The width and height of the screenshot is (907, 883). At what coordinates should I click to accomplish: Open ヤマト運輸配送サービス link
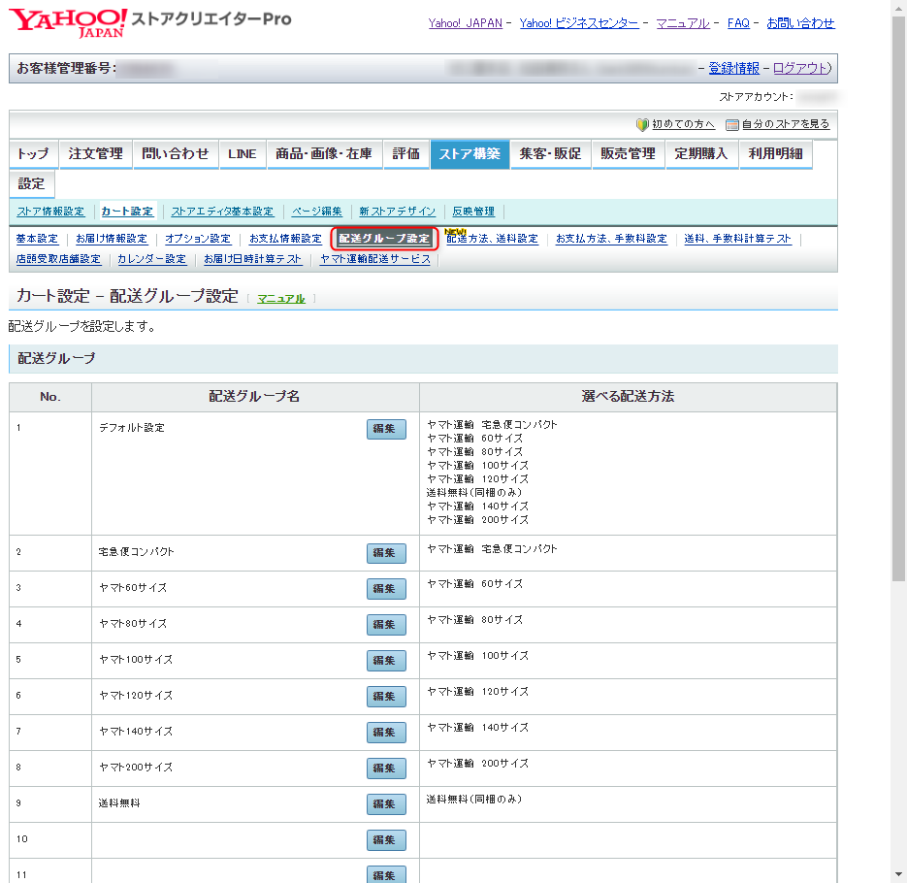[x=375, y=259]
